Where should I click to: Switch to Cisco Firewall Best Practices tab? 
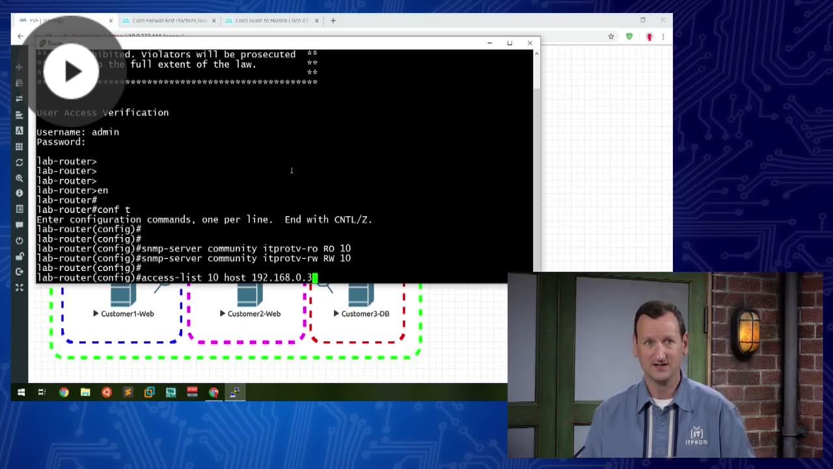click(168, 20)
